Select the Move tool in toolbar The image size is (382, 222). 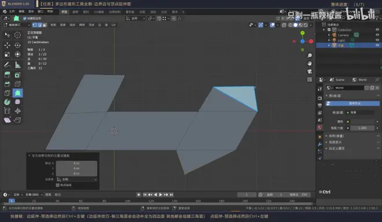[x=8, y=45]
